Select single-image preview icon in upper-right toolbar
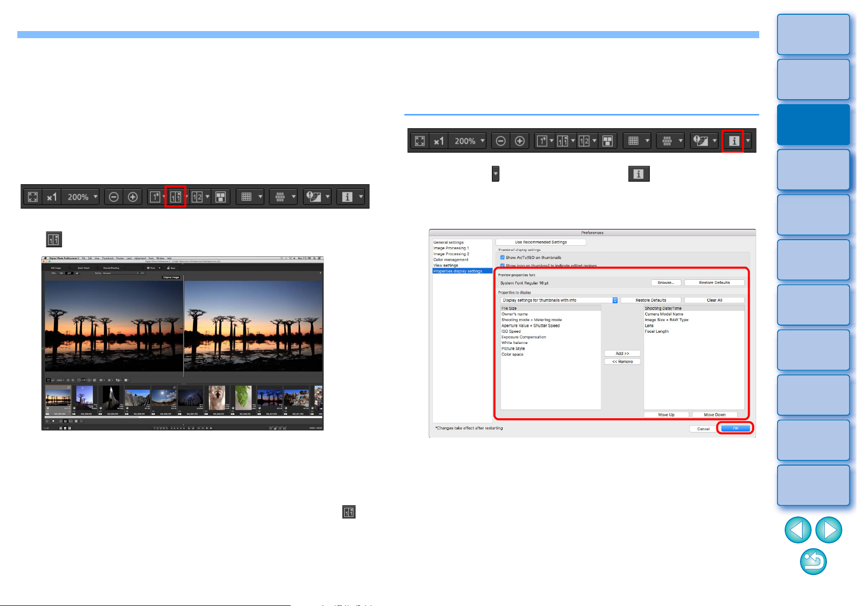Screen dimensions: 857x606 tap(542, 141)
